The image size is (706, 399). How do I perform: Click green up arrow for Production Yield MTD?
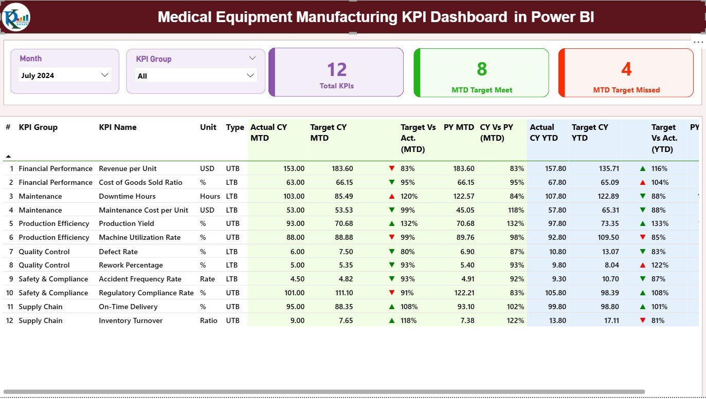point(392,224)
